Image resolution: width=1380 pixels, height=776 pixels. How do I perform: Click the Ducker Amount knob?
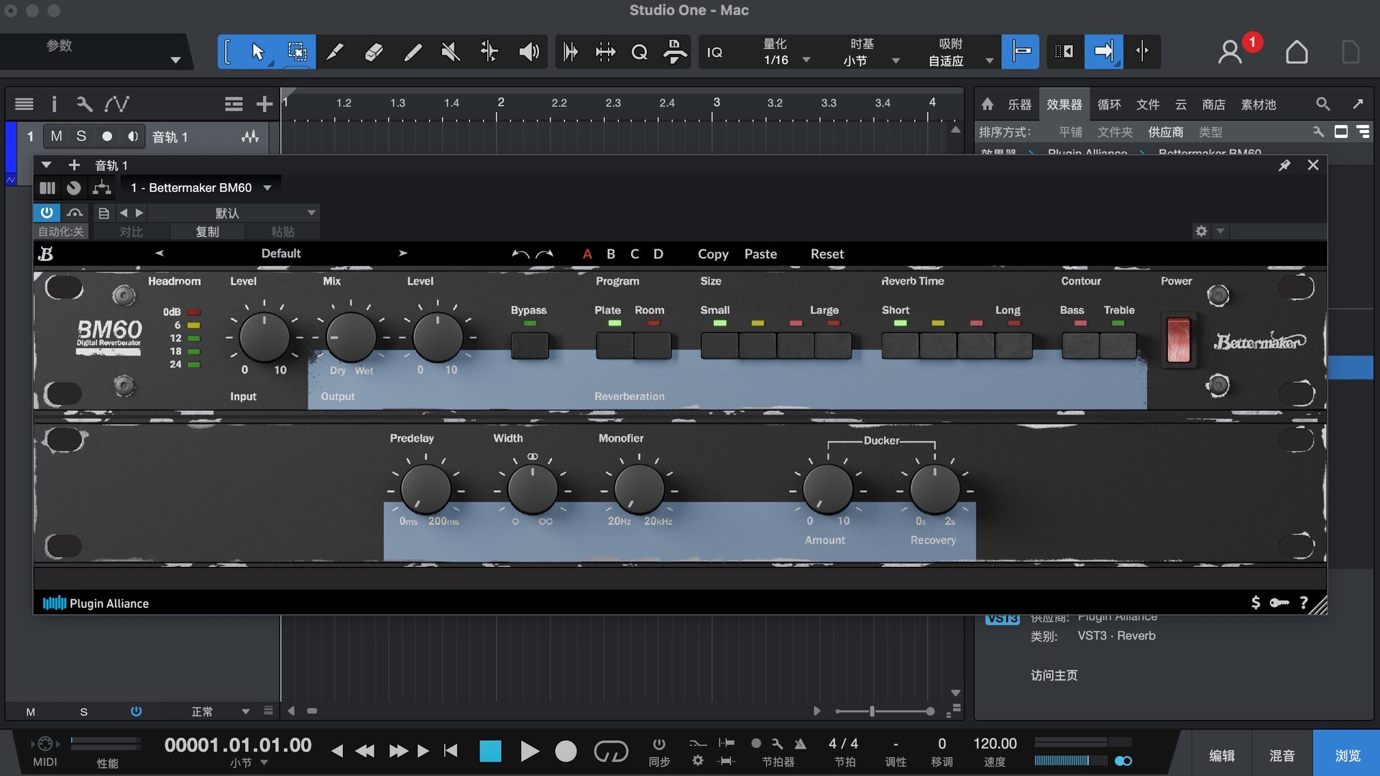click(827, 489)
